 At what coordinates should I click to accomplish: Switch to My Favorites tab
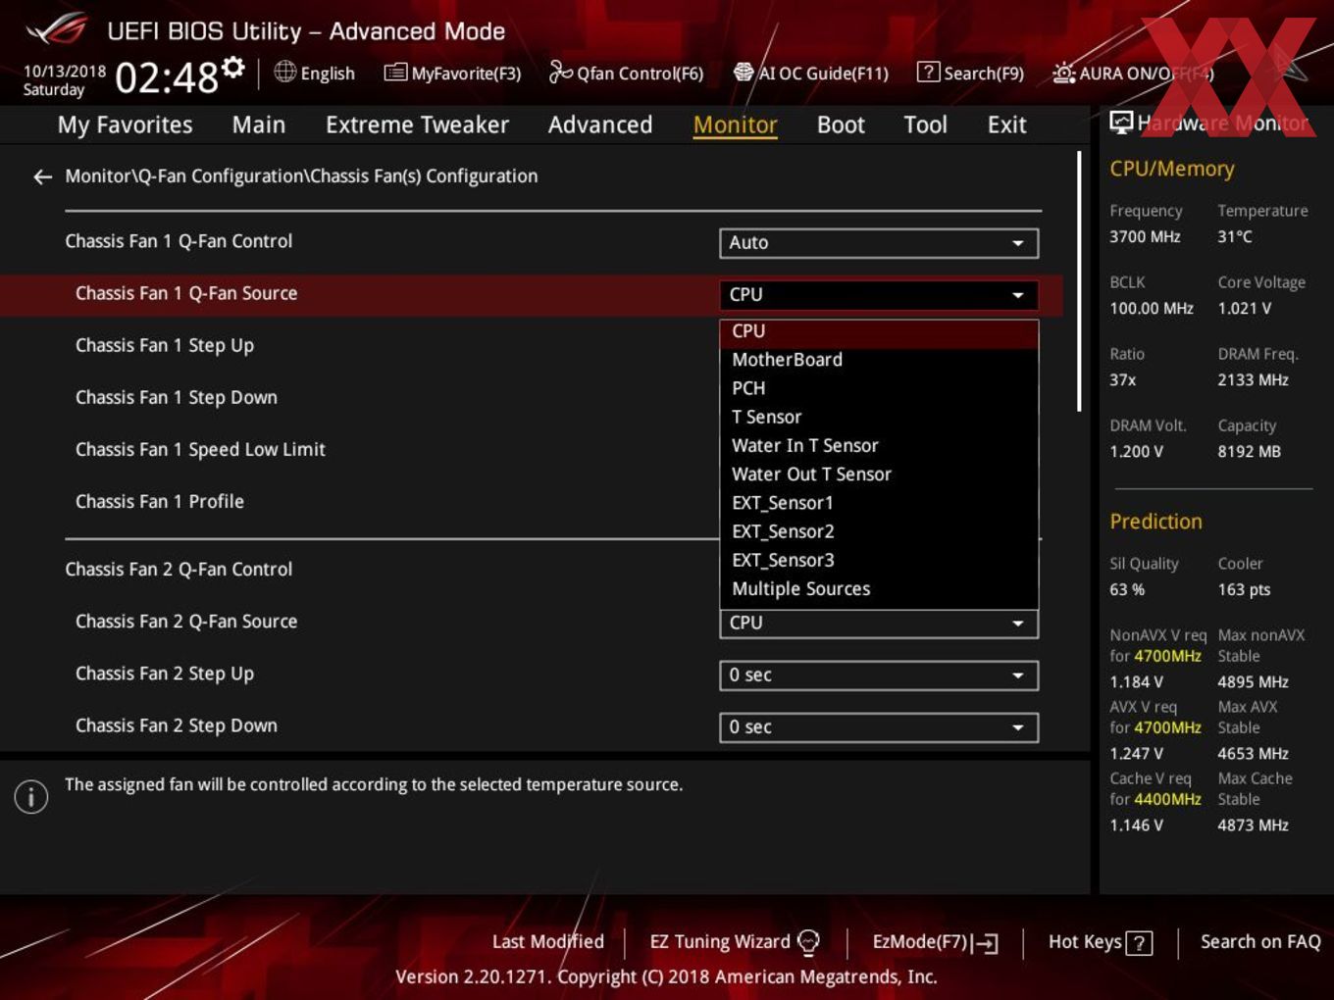tap(125, 125)
